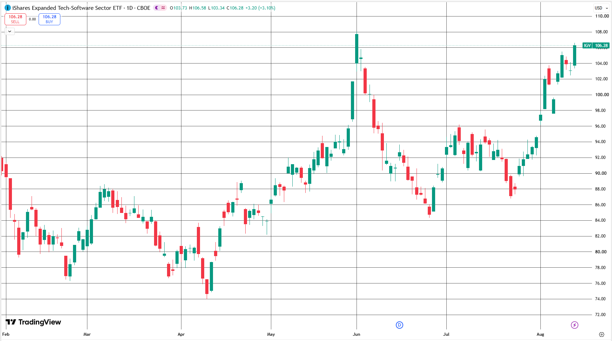Click the 98.00 price axis label

600,111
